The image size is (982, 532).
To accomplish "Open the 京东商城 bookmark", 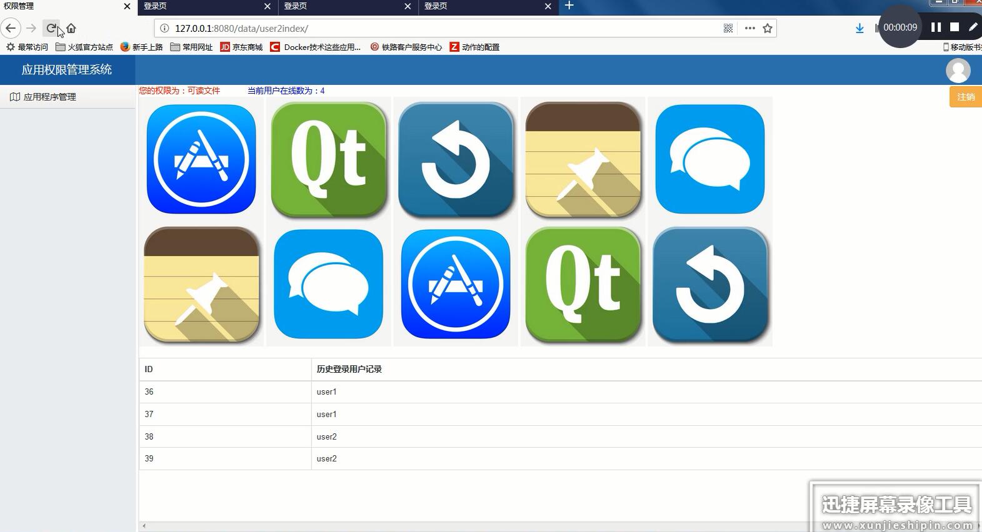I will pyautogui.click(x=241, y=47).
